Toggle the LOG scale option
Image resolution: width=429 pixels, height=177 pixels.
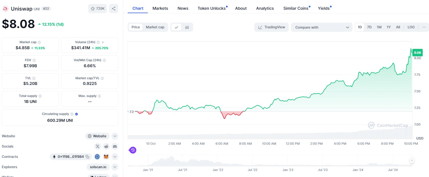point(411,27)
